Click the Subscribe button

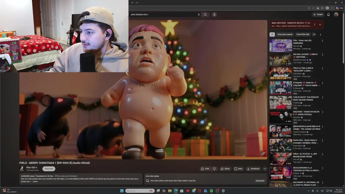point(49,169)
